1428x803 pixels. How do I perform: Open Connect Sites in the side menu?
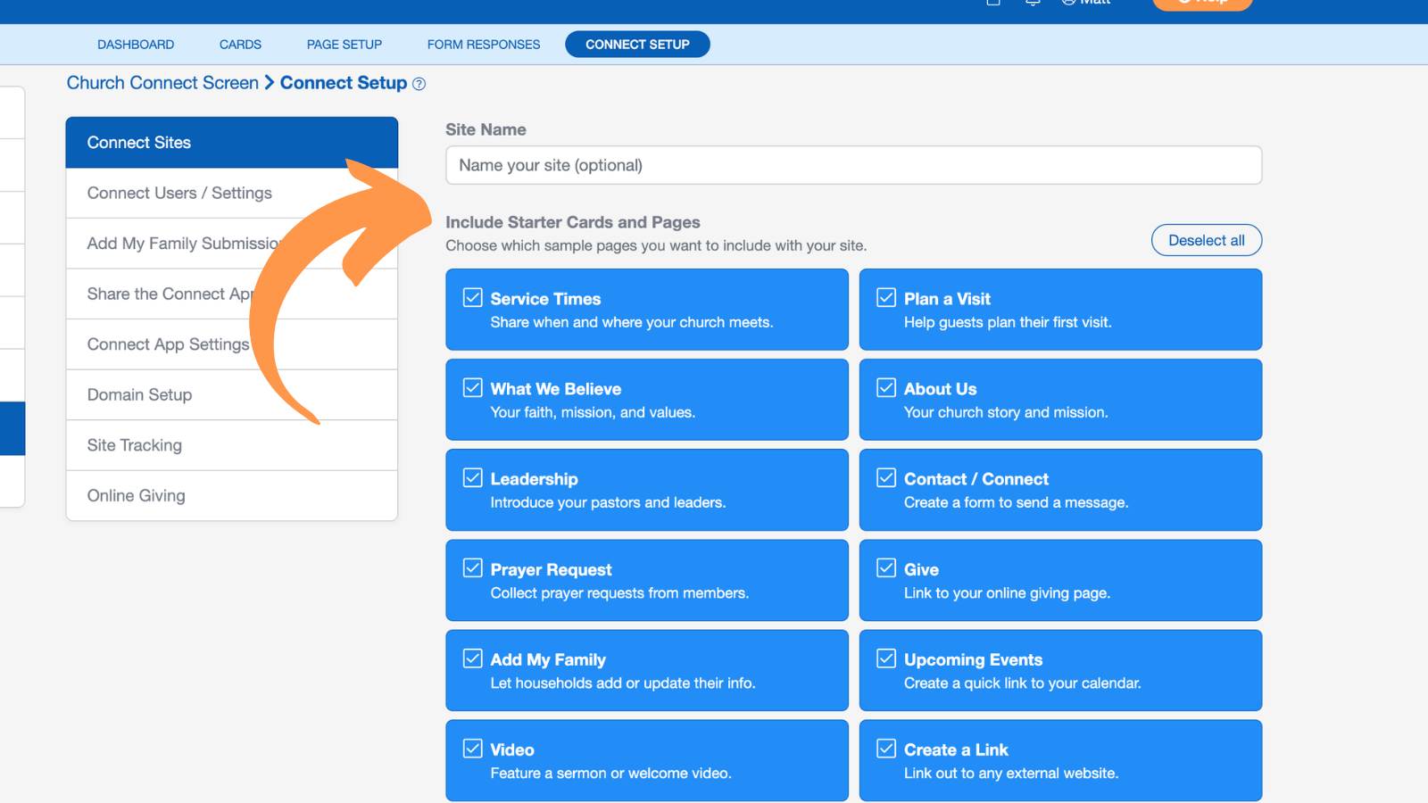pyautogui.click(x=232, y=143)
